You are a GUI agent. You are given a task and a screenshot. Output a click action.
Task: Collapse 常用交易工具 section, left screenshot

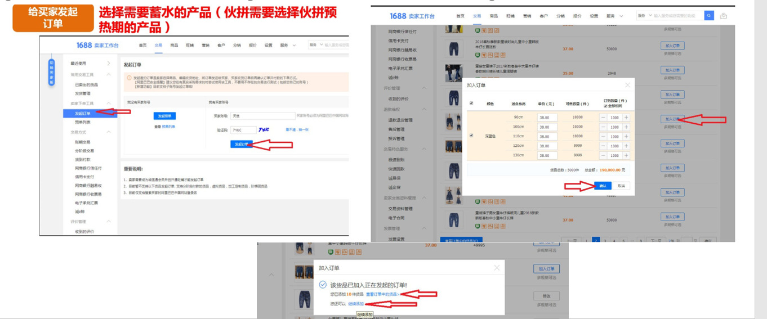[x=109, y=74]
